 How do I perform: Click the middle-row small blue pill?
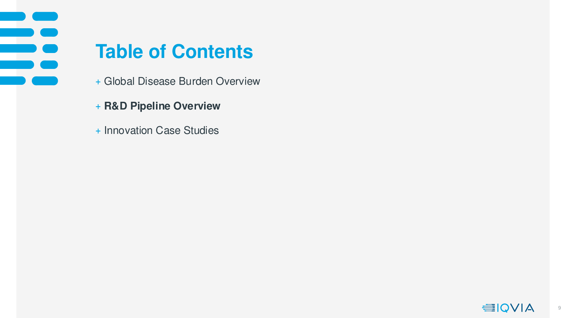(50, 48)
